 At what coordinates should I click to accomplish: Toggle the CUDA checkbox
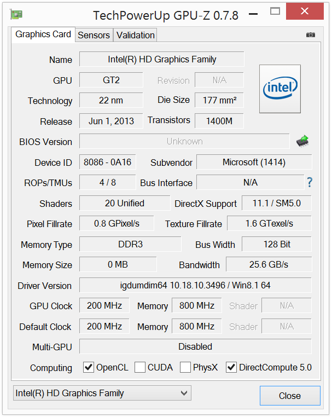point(140,367)
